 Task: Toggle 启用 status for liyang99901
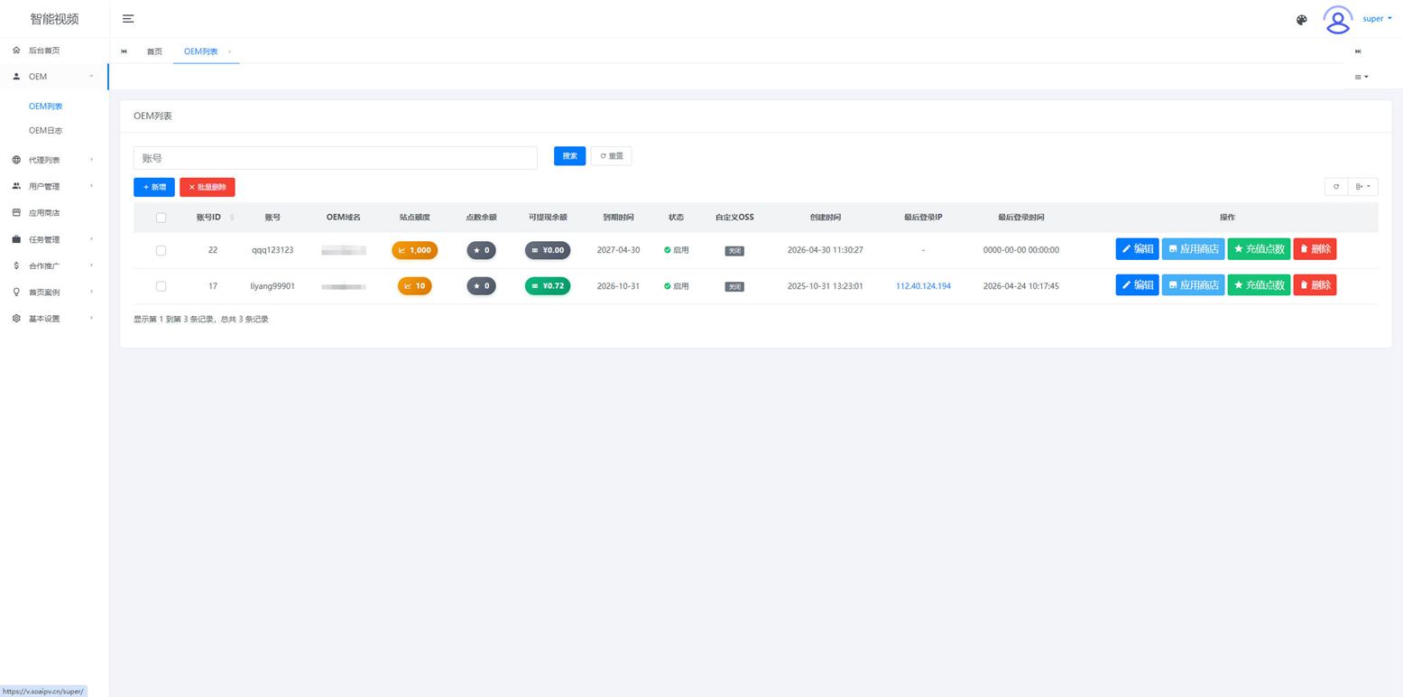[x=676, y=286]
